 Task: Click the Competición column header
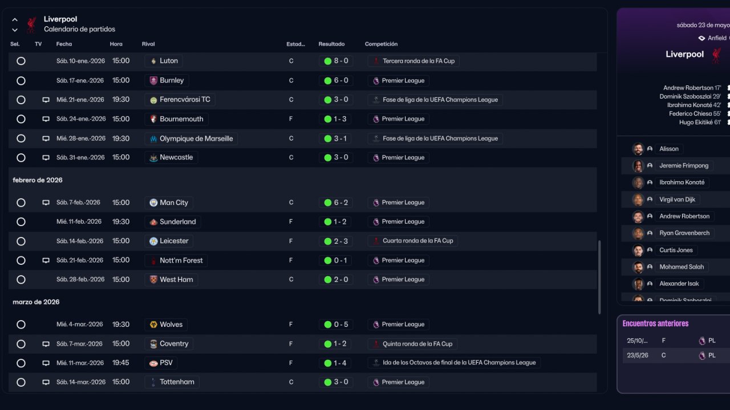[381, 44]
